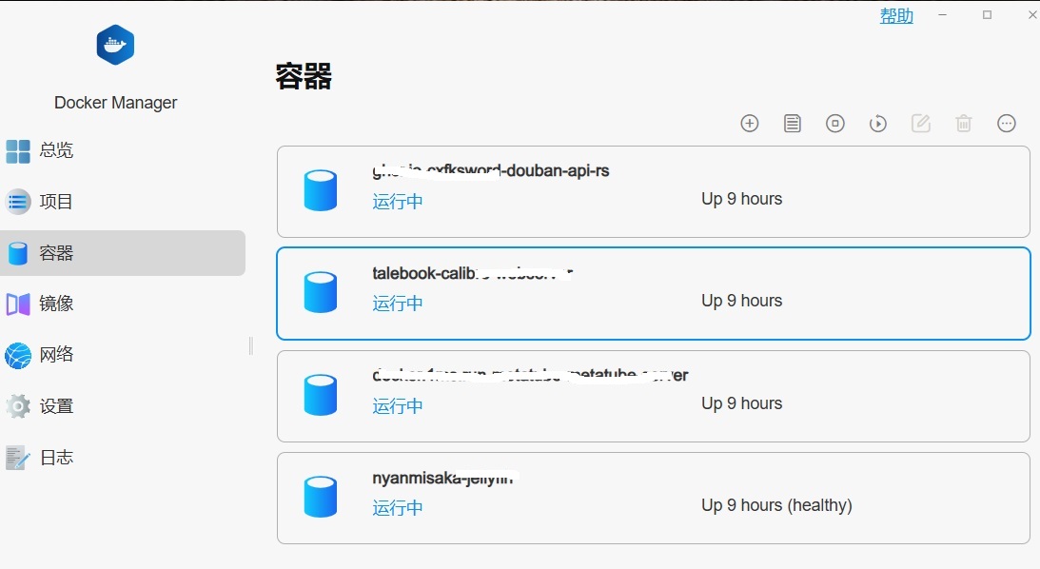Minimize the Docker Manager window
The width and height of the screenshot is (1040, 569).
pyautogui.click(x=942, y=15)
